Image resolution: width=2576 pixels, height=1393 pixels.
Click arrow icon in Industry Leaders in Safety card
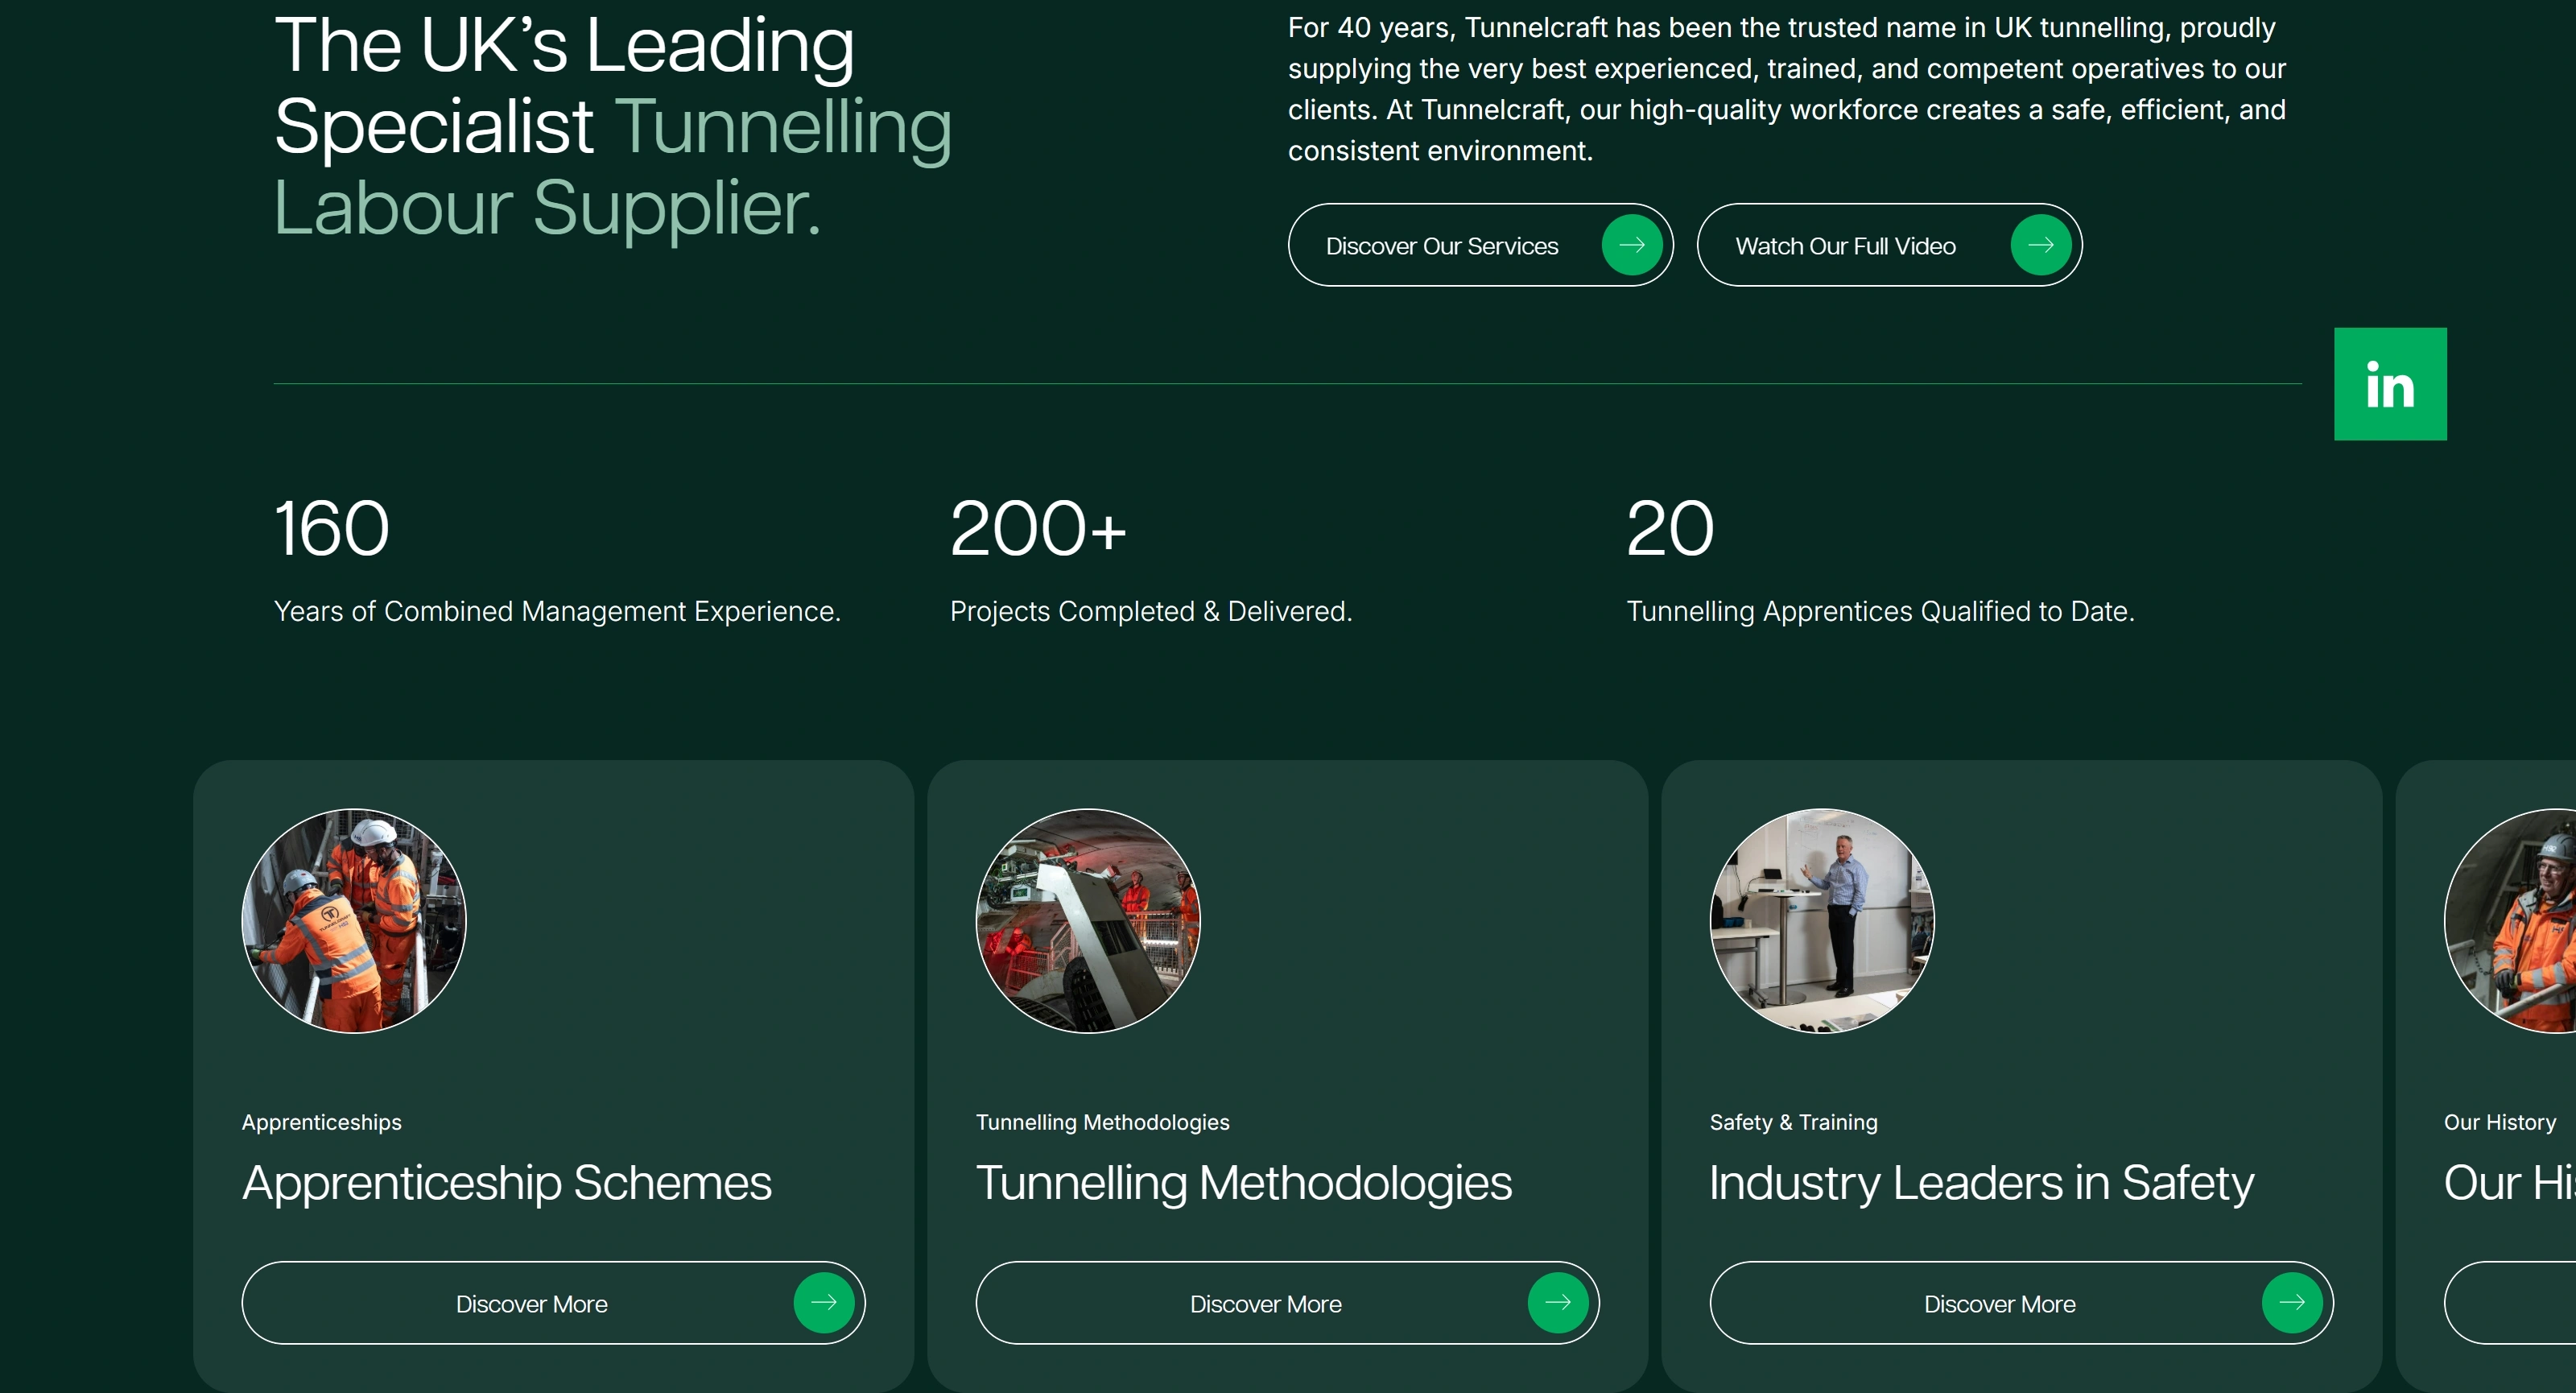click(2292, 1302)
